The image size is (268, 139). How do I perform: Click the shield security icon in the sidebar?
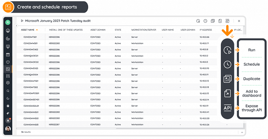(8, 62)
